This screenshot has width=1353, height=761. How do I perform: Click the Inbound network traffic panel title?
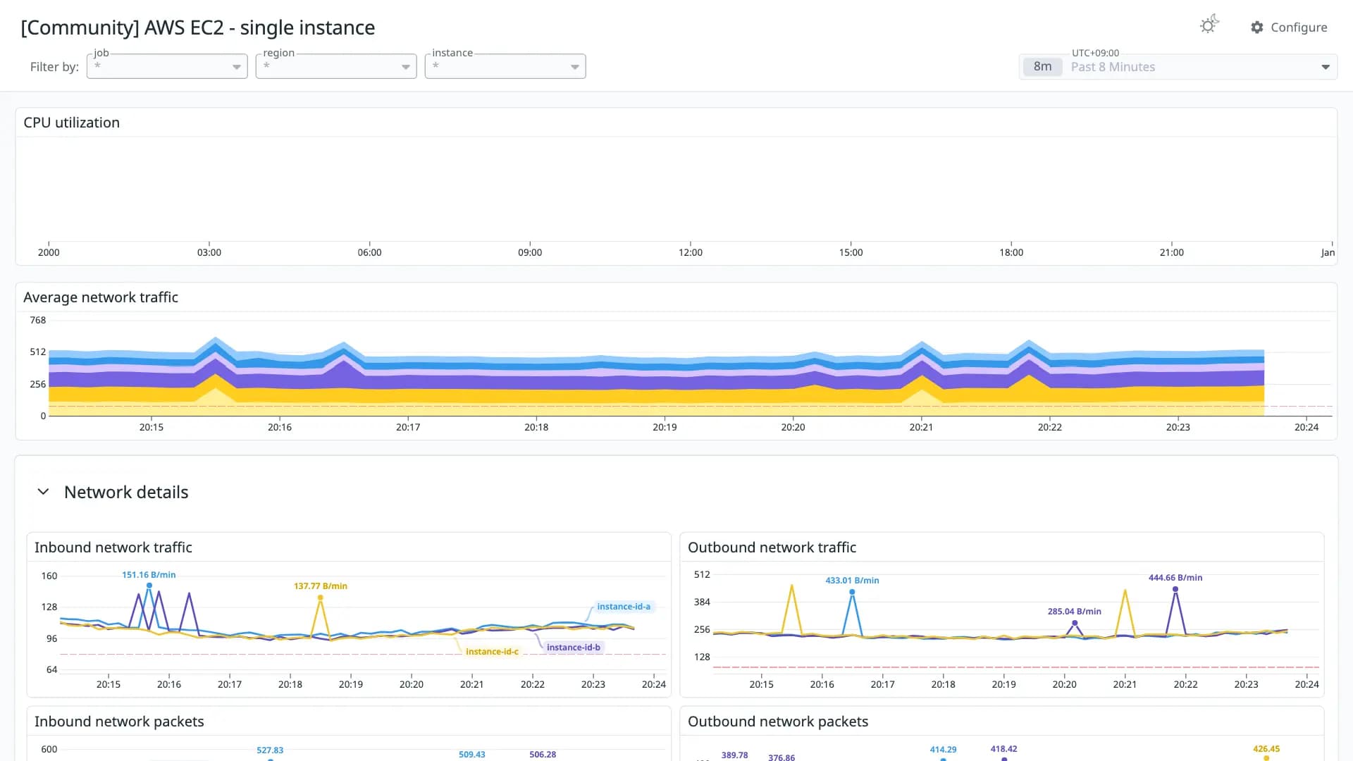[113, 547]
